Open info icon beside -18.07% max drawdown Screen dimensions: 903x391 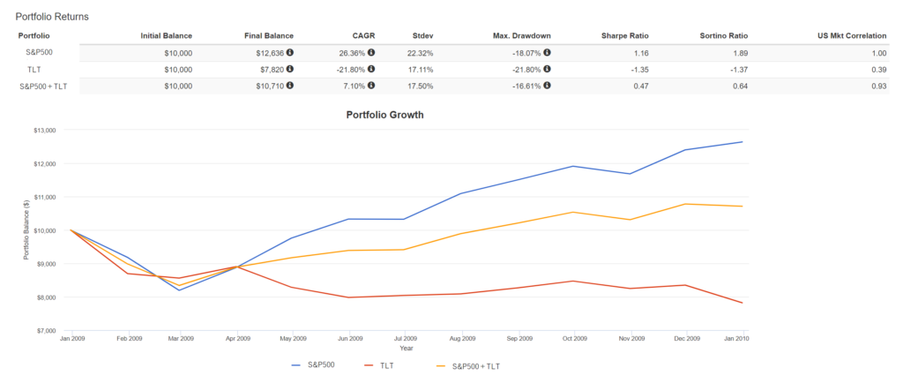tap(548, 53)
